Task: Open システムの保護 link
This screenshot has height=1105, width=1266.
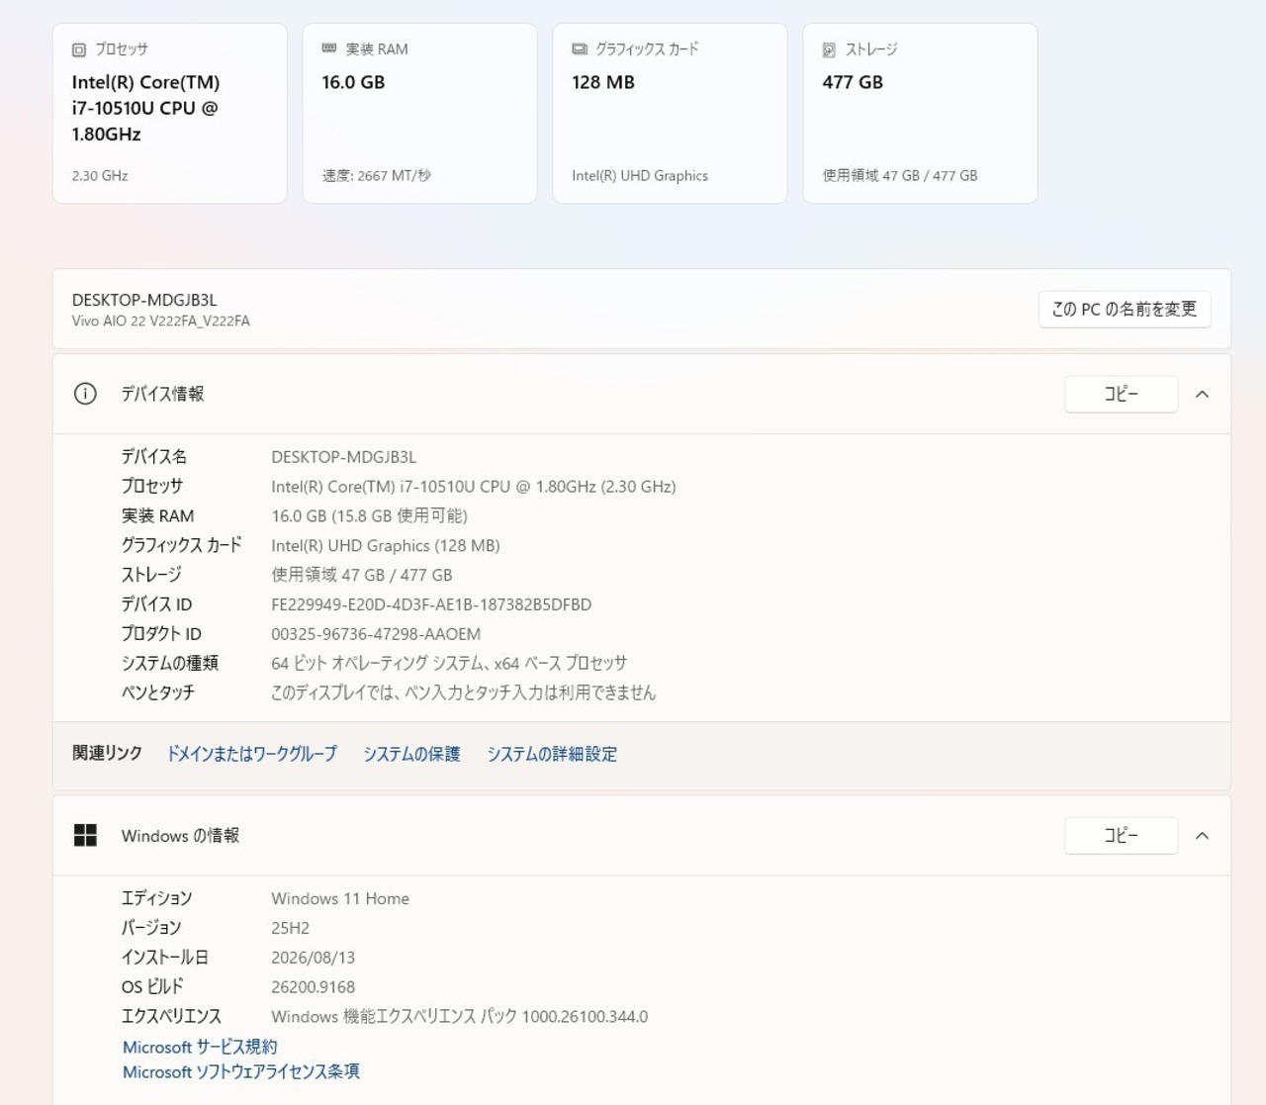Action: (x=411, y=754)
